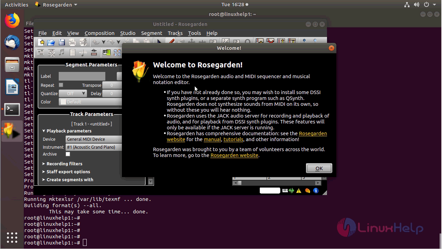Open the Quantize dropdown set to Off
The width and height of the screenshot is (442, 249).
tap(73, 93)
